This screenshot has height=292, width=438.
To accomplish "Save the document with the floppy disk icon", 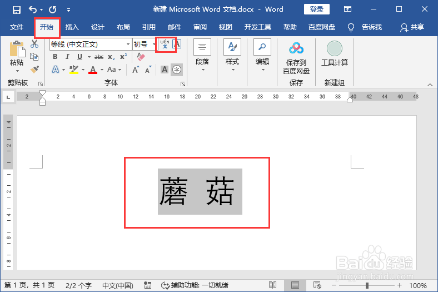I will 17,10.
